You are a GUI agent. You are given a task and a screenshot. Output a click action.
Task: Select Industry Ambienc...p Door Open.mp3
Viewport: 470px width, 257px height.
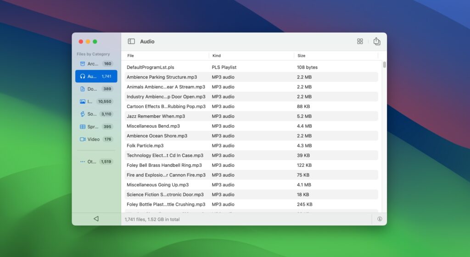166,97
